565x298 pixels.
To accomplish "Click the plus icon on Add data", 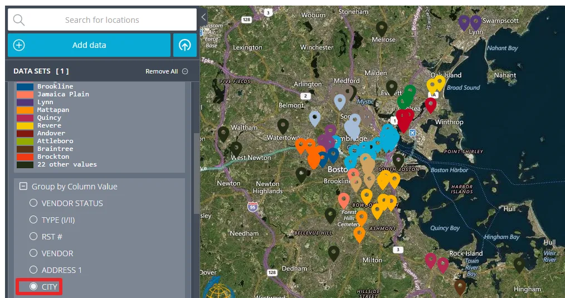I will (x=19, y=45).
